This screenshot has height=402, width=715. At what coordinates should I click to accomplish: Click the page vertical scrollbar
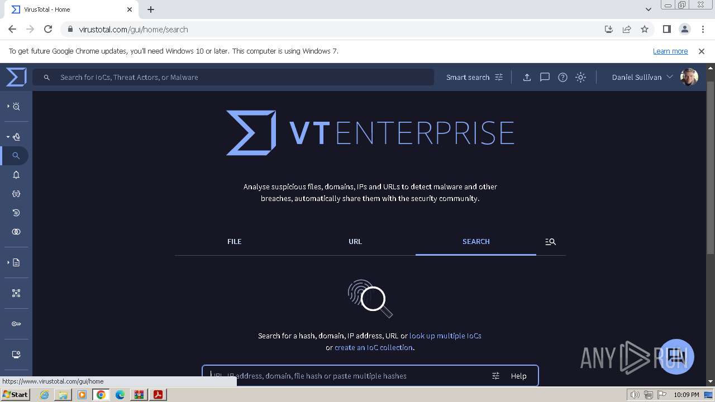(711, 167)
